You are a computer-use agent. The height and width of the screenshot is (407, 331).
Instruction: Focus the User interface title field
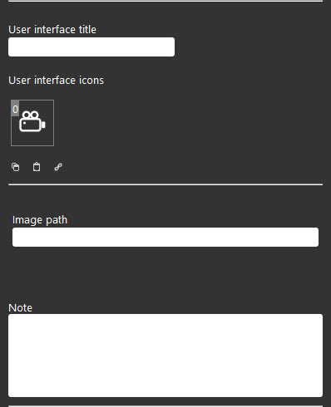click(x=91, y=47)
